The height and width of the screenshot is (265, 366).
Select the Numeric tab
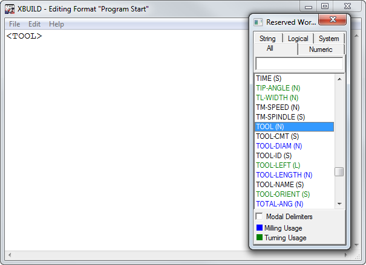(321, 49)
